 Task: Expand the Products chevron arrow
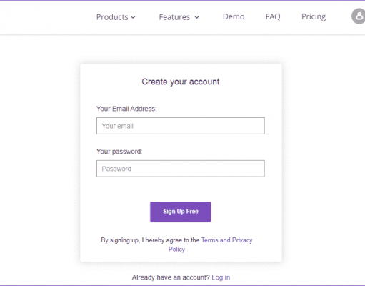(x=133, y=17)
